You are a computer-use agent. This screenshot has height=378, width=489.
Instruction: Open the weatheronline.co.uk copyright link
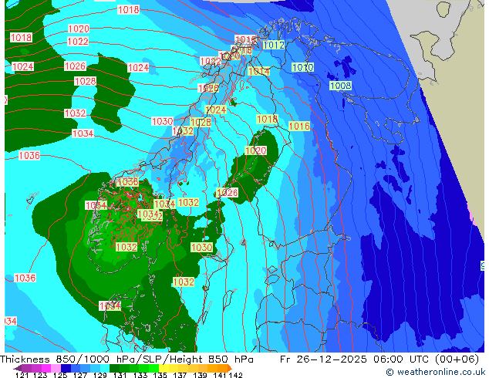435,372
